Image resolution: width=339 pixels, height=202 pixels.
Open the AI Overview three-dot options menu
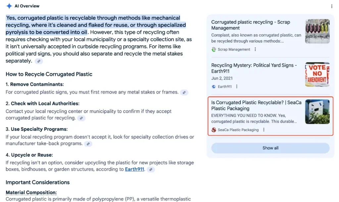(x=332, y=6)
